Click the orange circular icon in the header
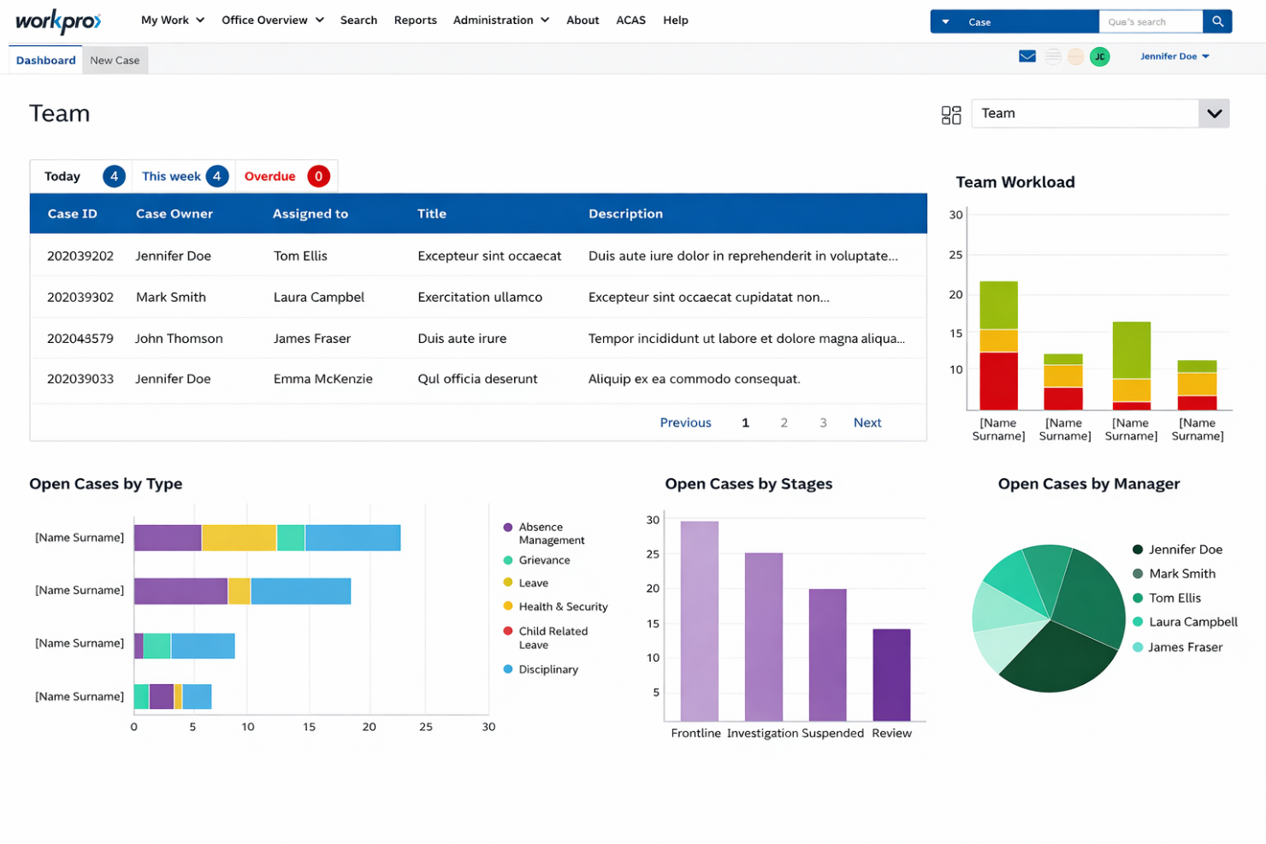 [1075, 56]
